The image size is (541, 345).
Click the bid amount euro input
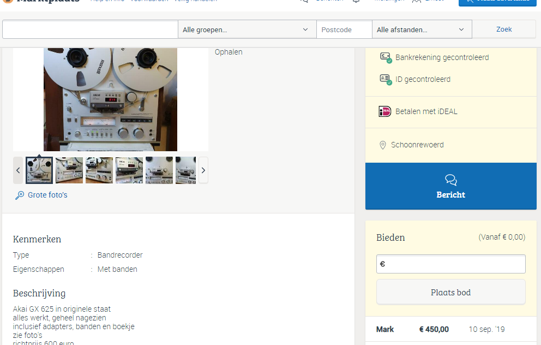coord(450,264)
